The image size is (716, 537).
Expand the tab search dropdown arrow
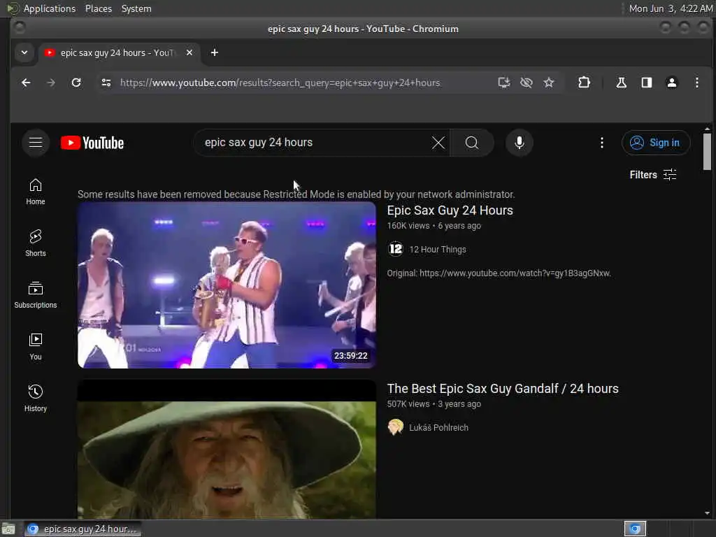24,52
